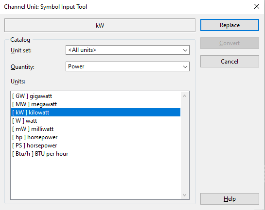Click the disabled Convert button

pyautogui.click(x=230, y=43)
